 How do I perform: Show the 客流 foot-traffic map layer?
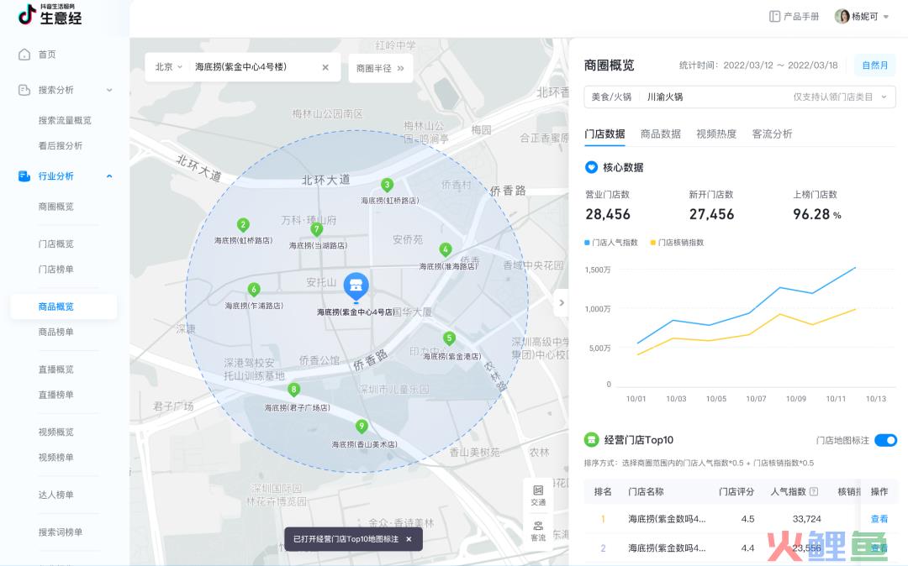click(x=538, y=531)
